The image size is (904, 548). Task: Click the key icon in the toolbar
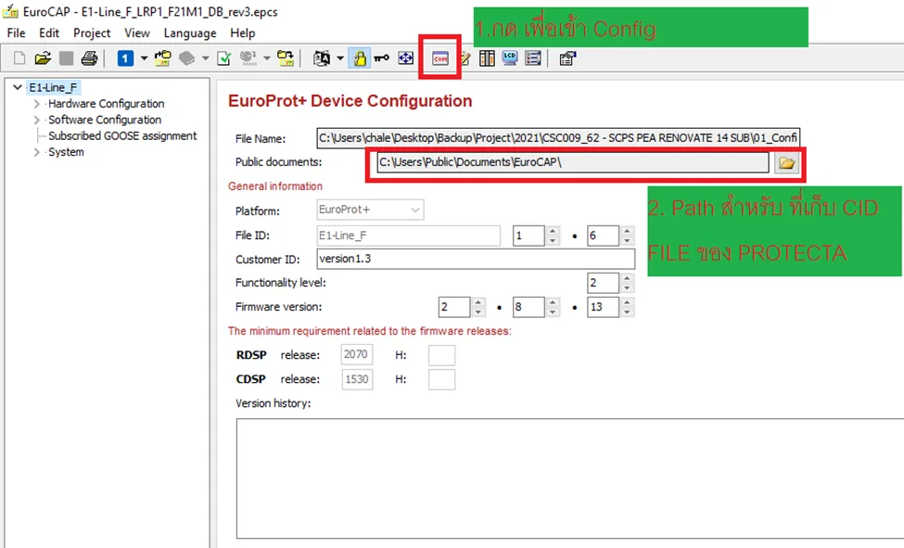click(x=382, y=58)
